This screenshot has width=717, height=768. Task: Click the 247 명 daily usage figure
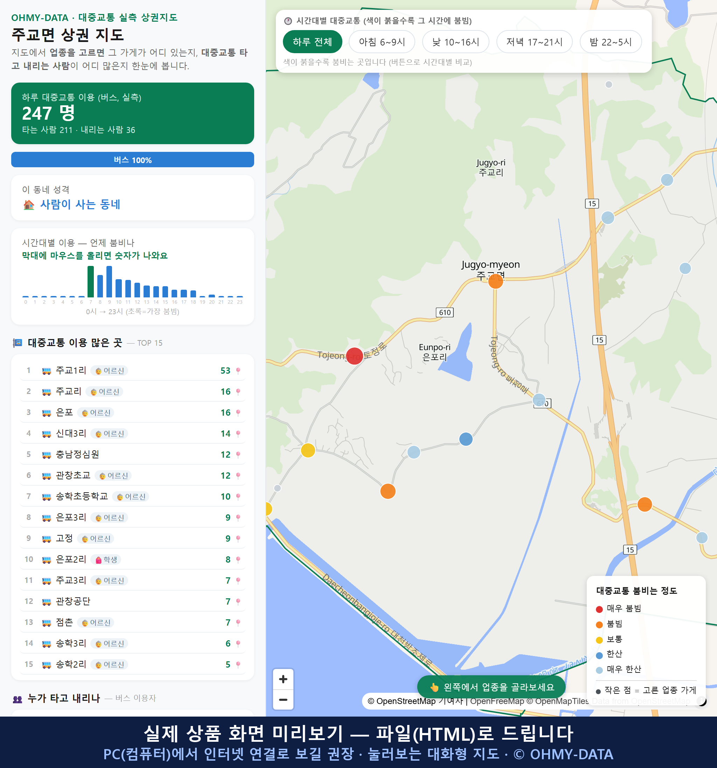(49, 113)
